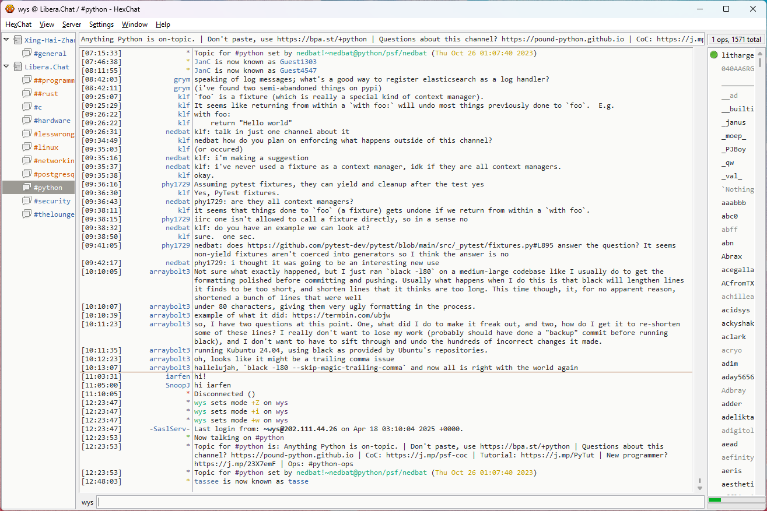Click the #hardware channel chat icon

[x=27, y=121]
